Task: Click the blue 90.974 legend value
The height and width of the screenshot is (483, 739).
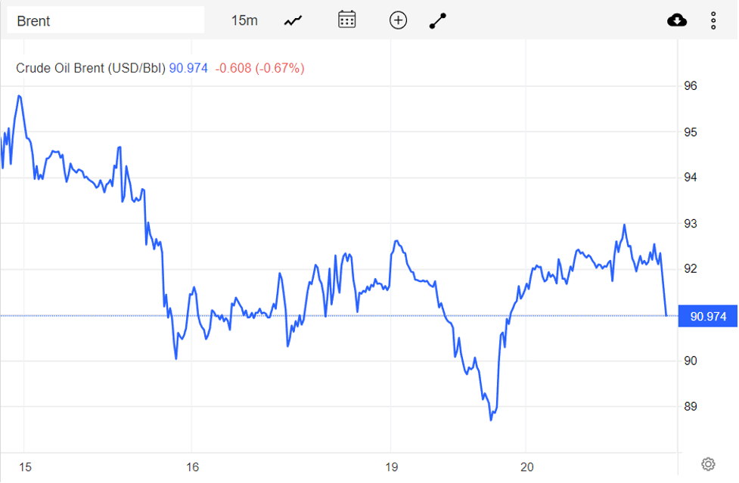Action: coord(188,68)
